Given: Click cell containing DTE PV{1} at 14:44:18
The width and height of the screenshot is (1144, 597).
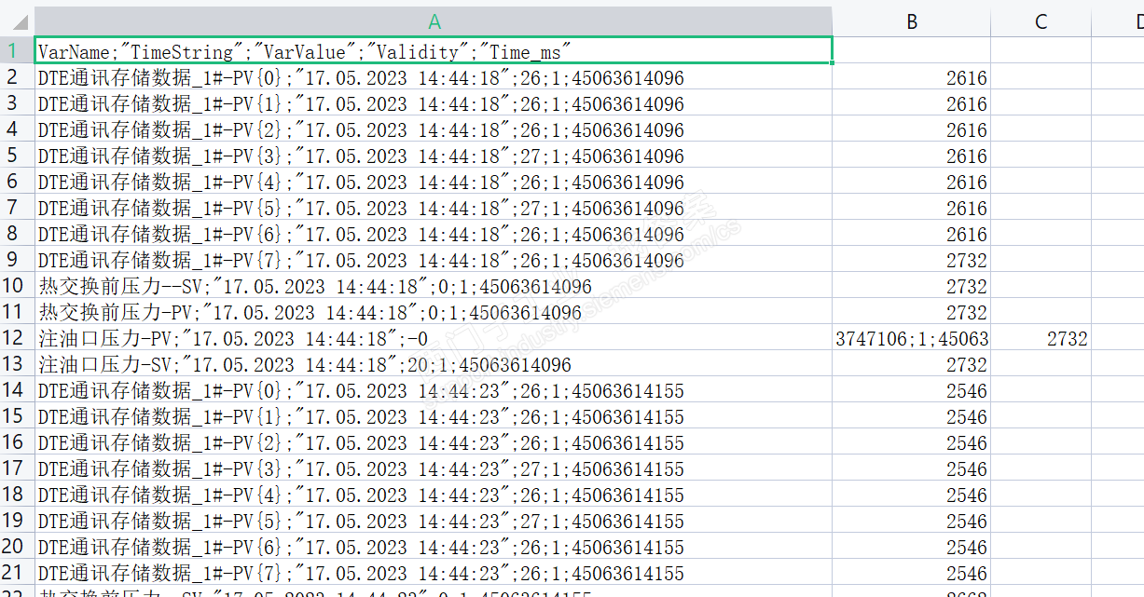Looking at the screenshot, I should click(x=434, y=103).
